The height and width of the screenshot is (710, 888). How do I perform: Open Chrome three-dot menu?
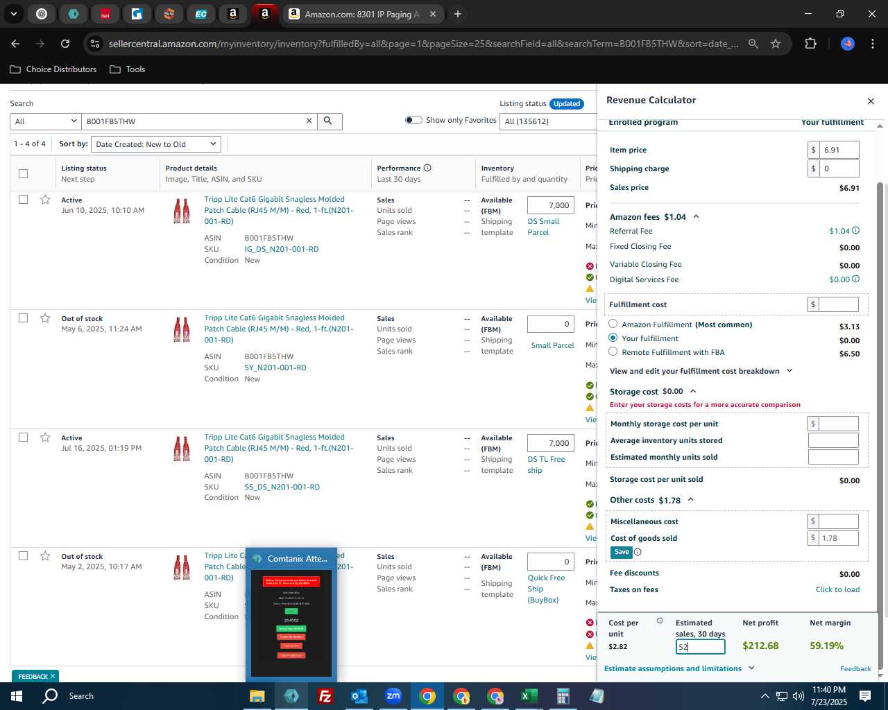point(871,44)
